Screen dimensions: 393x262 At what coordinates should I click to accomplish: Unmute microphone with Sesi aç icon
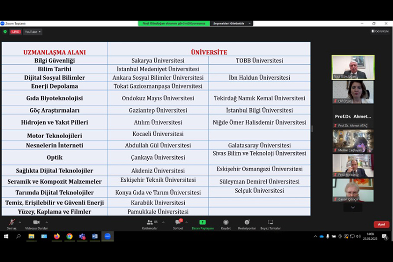point(11,223)
